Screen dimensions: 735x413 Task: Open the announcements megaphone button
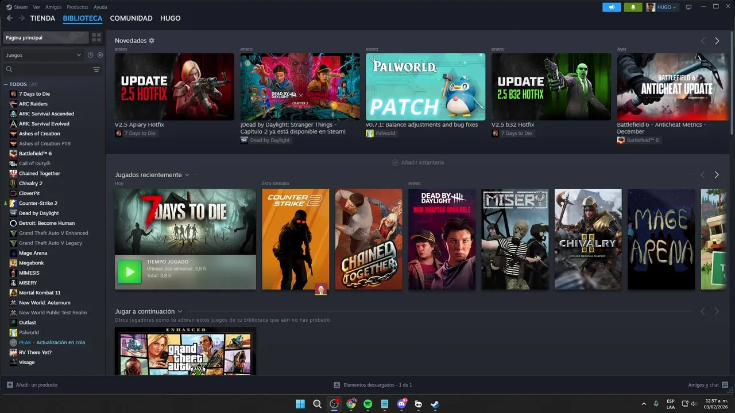(612, 7)
